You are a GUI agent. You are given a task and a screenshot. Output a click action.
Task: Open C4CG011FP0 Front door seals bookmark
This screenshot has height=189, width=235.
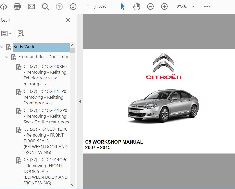pyautogui.click(x=46, y=97)
